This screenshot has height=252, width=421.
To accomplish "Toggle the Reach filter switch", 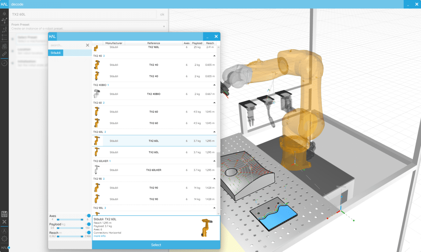I will click(x=89, y=232).
